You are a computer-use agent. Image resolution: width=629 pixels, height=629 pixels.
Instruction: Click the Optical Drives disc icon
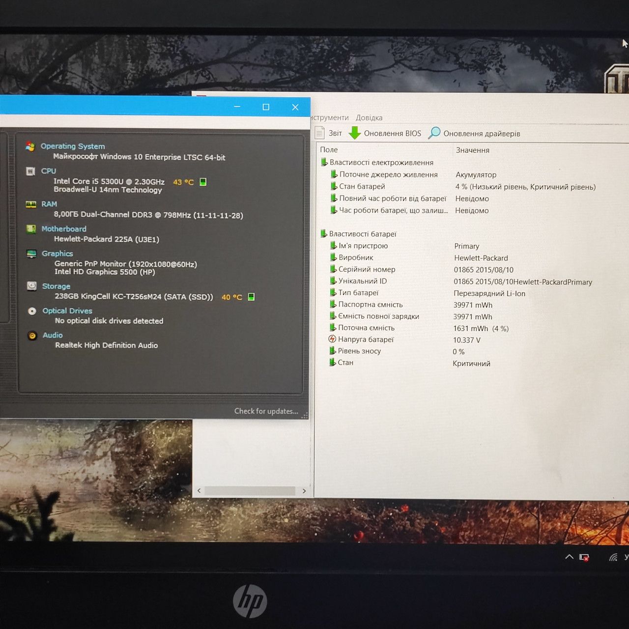(32, 311)
